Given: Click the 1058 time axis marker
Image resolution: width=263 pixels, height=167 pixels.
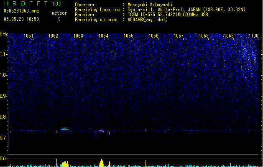Looking at the screenshot, I should click(x=204, y=35).
